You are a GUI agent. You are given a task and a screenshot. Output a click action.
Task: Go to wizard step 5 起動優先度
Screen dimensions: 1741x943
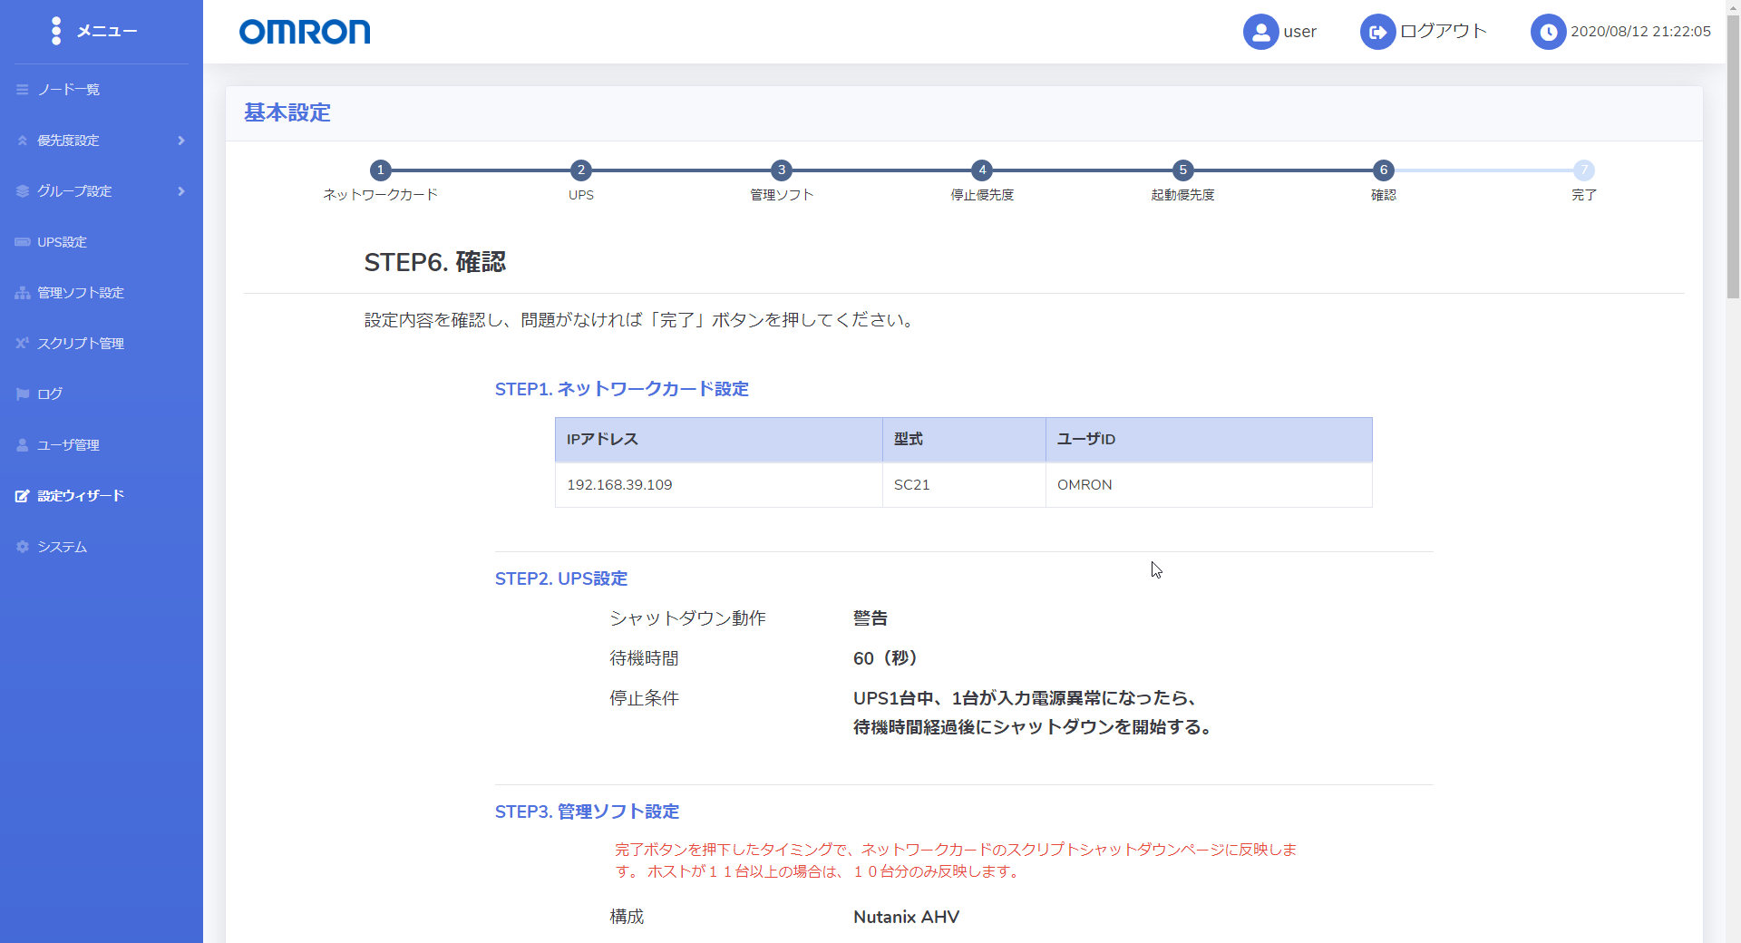tap(1182, 170)
